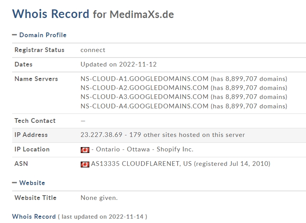Open the NS-CLOUD-A1.GOOGLEDOMAINS.COM name server
This screenshot has width=306, height=223.
[145, 79]
